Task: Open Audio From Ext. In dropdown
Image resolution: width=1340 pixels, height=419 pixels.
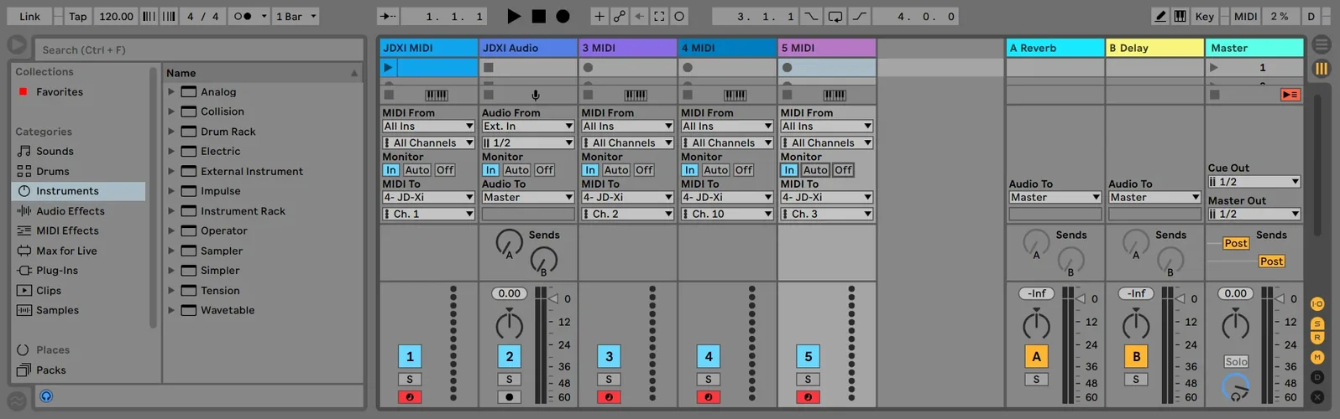Action: (x=527, y=127)
